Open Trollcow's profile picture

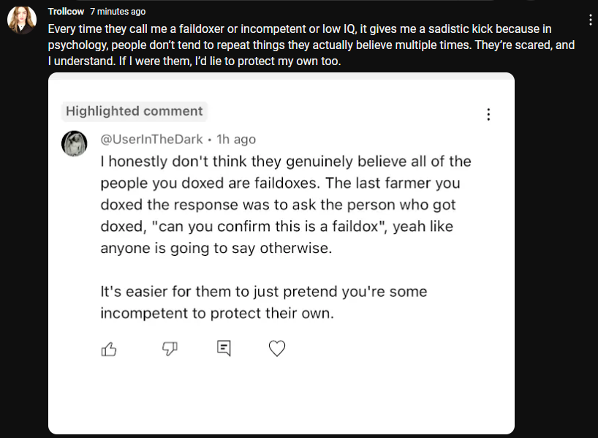point(22,20)
